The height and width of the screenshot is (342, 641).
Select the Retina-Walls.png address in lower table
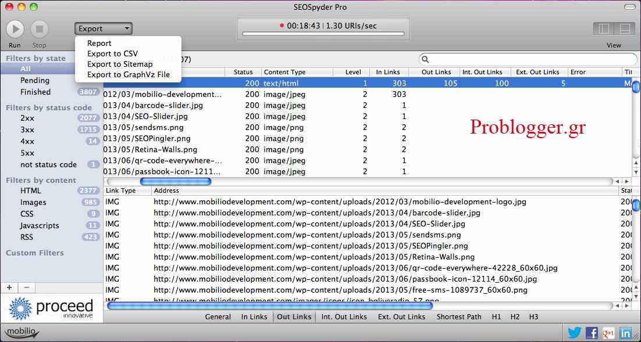(x=314, y=257)
